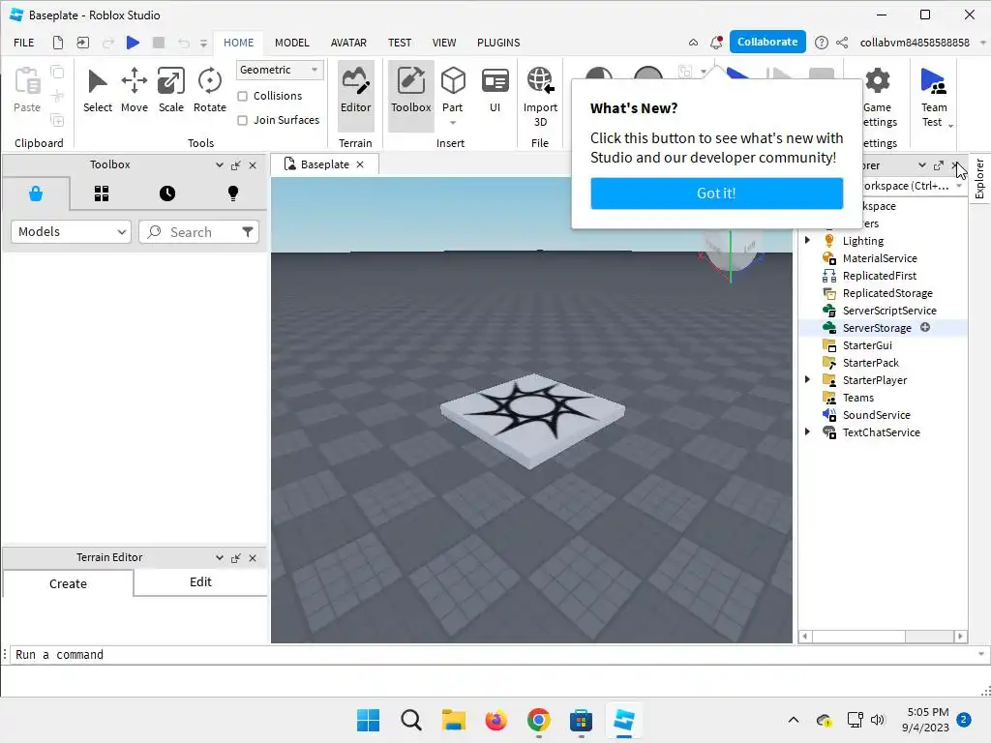
Task: Click the blue Play button in quick access bar
Action: click(x=133, y=43)
